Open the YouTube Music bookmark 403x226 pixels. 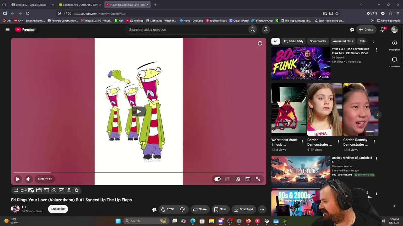pyautogui.click(x=216, y=21)
